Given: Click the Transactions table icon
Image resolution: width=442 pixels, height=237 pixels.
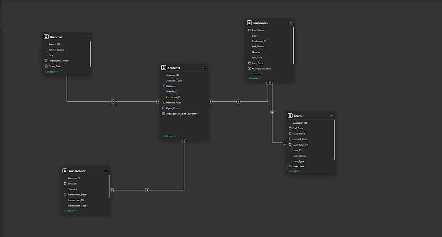Looking at the screenshot, I should click(65, 171).
